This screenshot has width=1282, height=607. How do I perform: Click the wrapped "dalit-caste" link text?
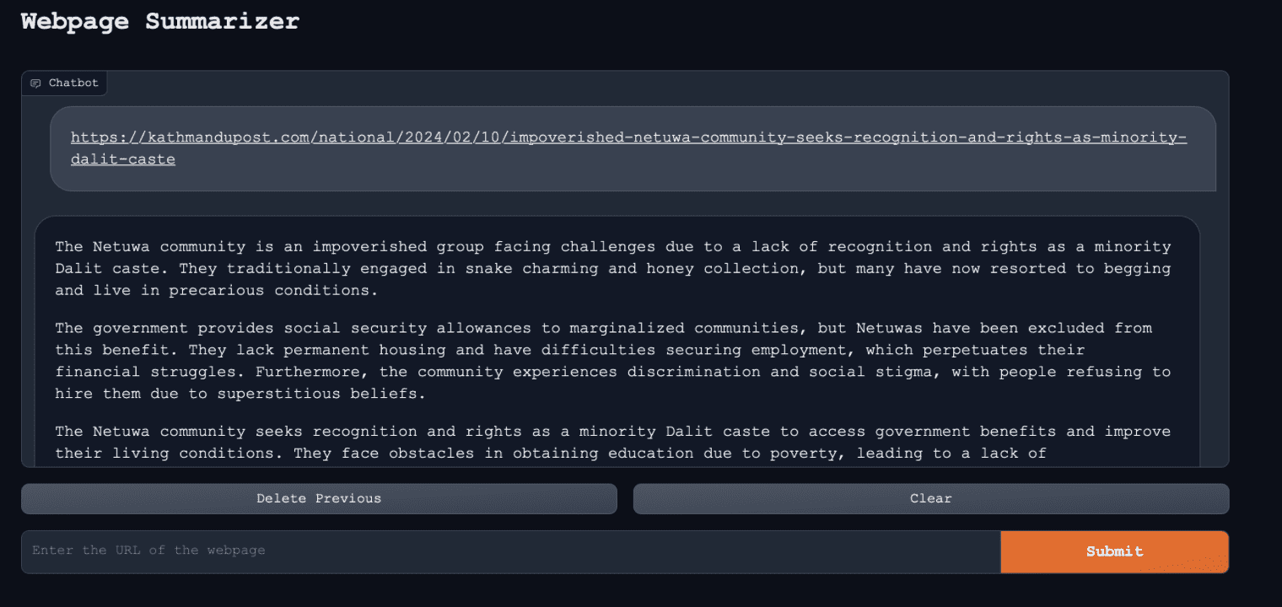(123, 159)
